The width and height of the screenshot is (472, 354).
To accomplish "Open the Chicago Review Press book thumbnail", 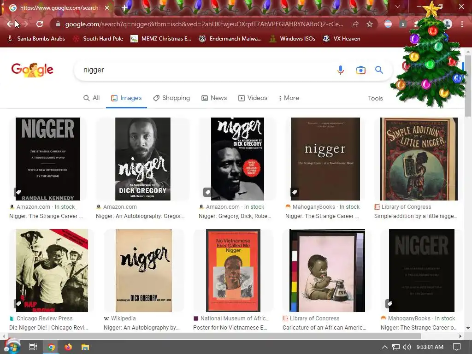I will (x=52, y=271).
